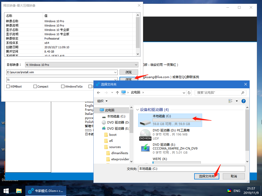Click DVD drive (D:) PE工具箱 label
The width and height of the screenshot is (262, 196).
[171, 130]
